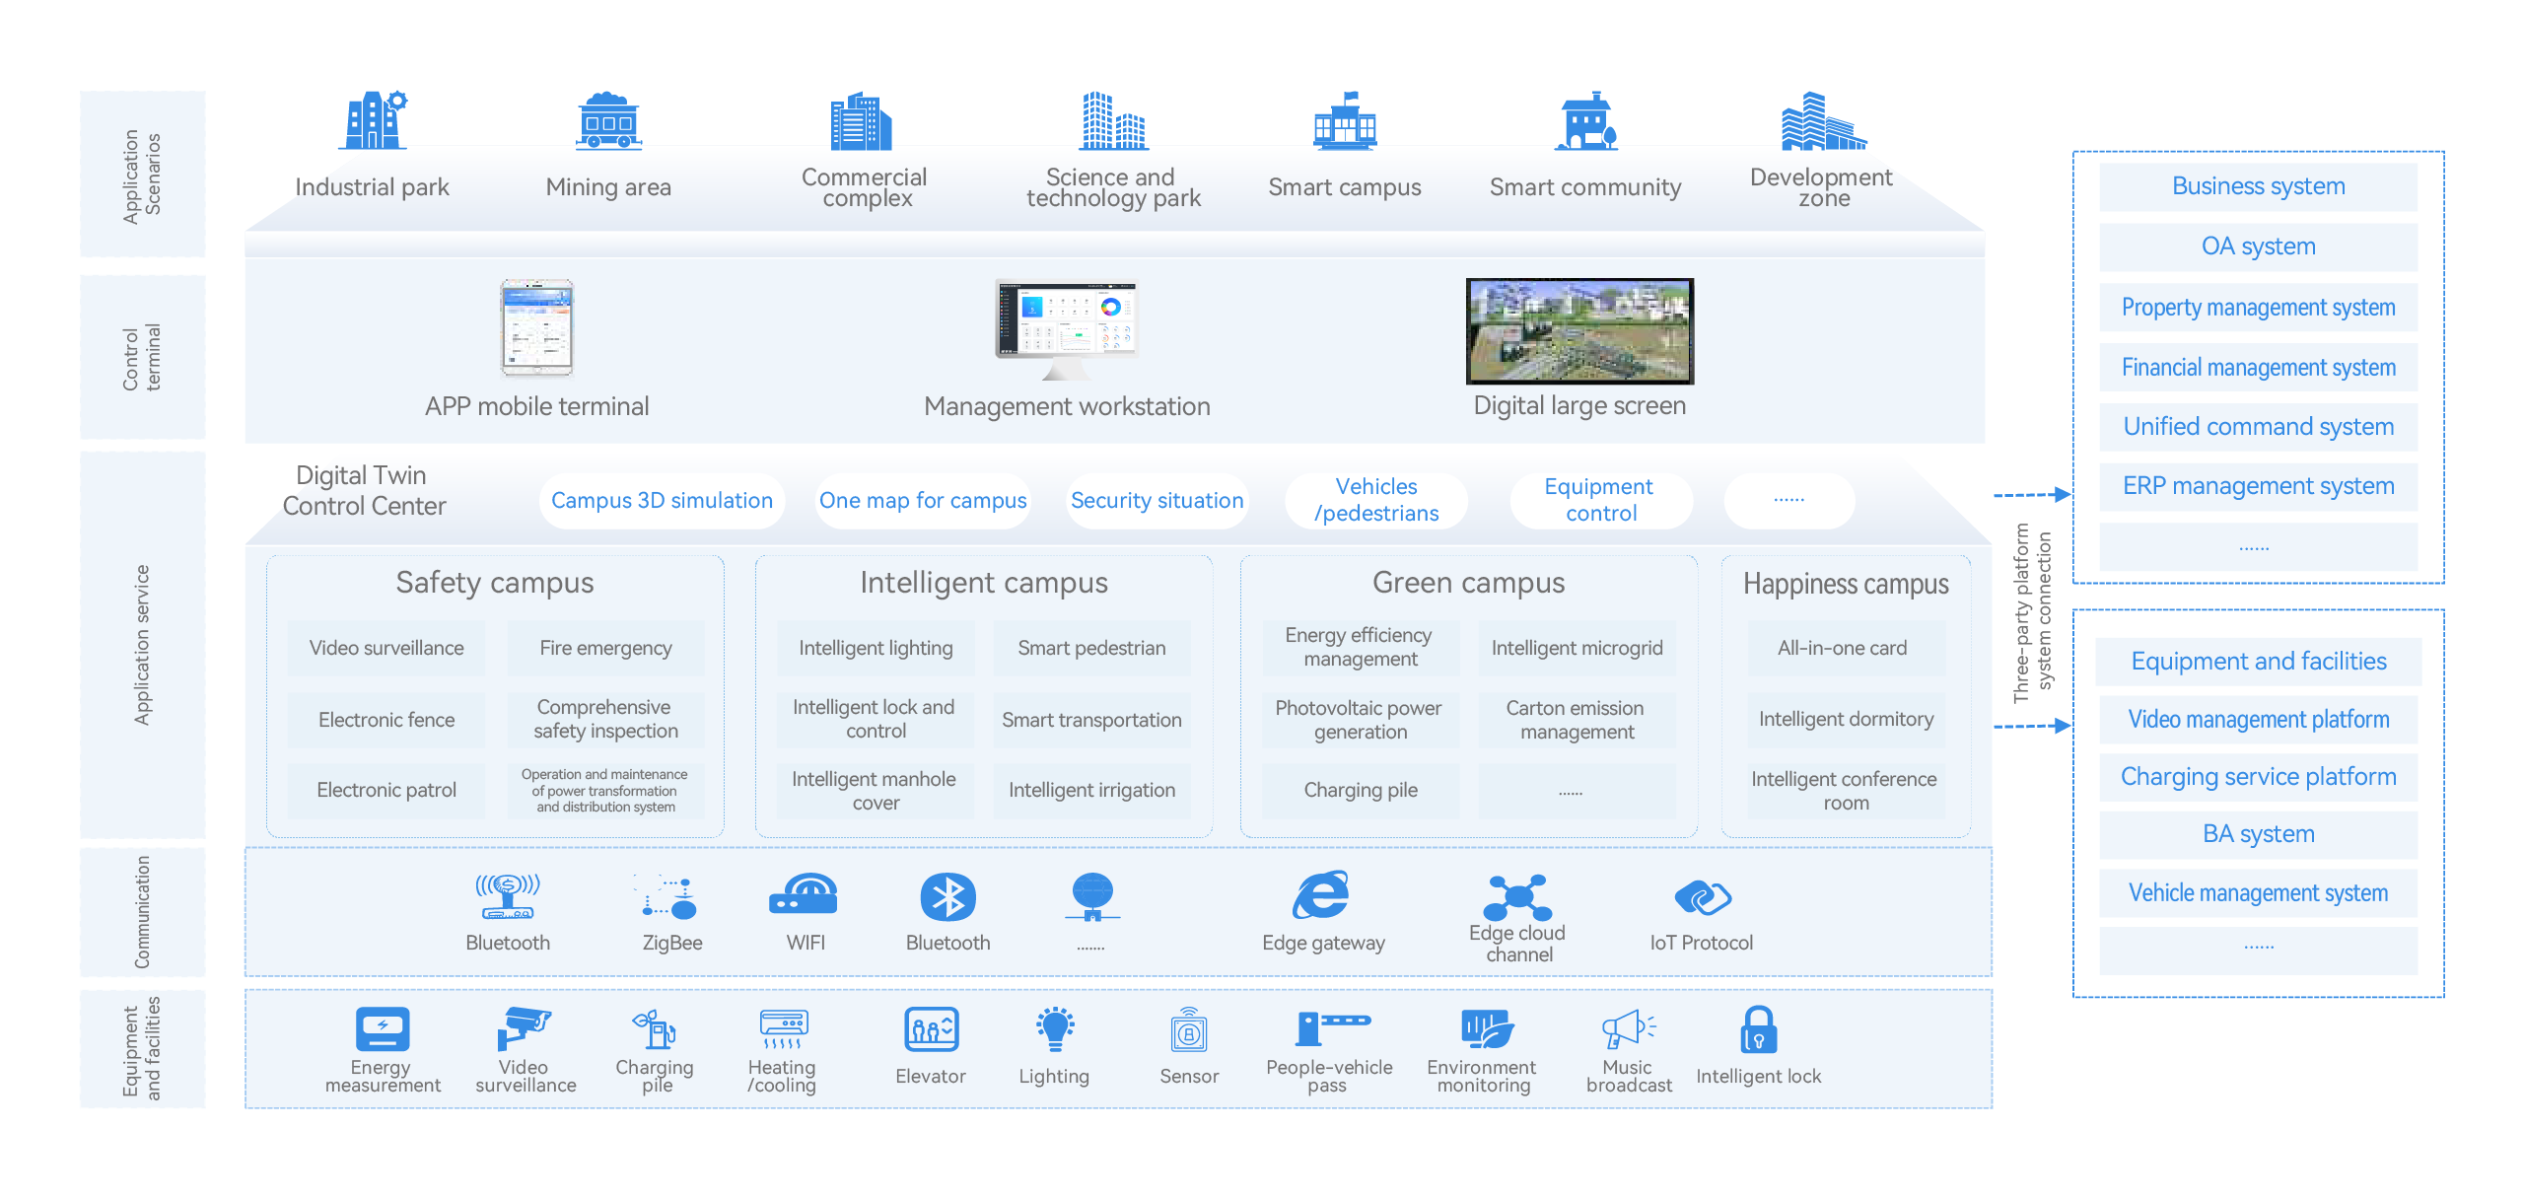The height and width of the screenshot is (1199, 2524).
Task: Open the OA system link
Action: pos(2258,247)
